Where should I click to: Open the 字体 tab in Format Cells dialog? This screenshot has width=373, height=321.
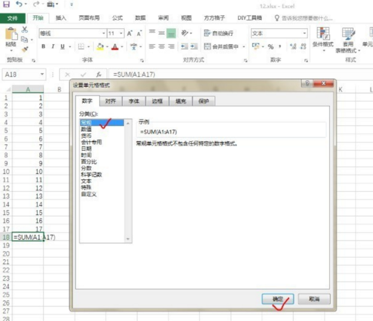click(134, 101)
